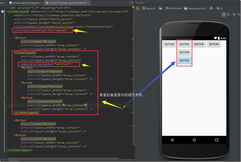This screenshot has height=162, width=241.
Task: Open the NoActionBar theme selector
Action: click(x=174, y=8)
